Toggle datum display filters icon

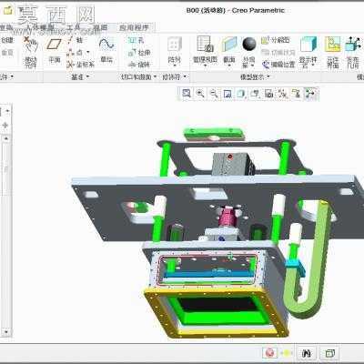(x=283, y=94)
